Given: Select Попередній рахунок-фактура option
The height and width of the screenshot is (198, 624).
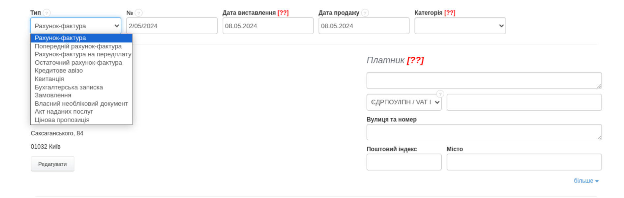Looking at the screenshot, I should (x=78, y=46).
